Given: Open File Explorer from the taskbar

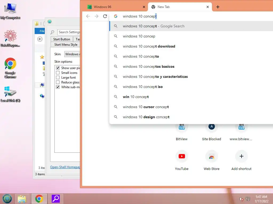Looking at the screenshot, I should click(22, 199).
